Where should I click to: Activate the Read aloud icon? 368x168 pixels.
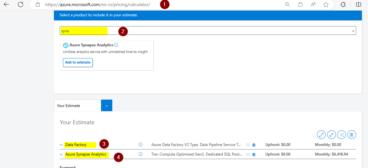[x=313, y=4]
